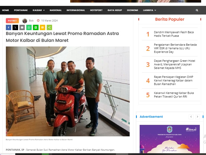Click the PONTIANAK, SP opening paragraph
Image resolution: width=206 pixels, height=155 pixels.
tap(60, 150)
